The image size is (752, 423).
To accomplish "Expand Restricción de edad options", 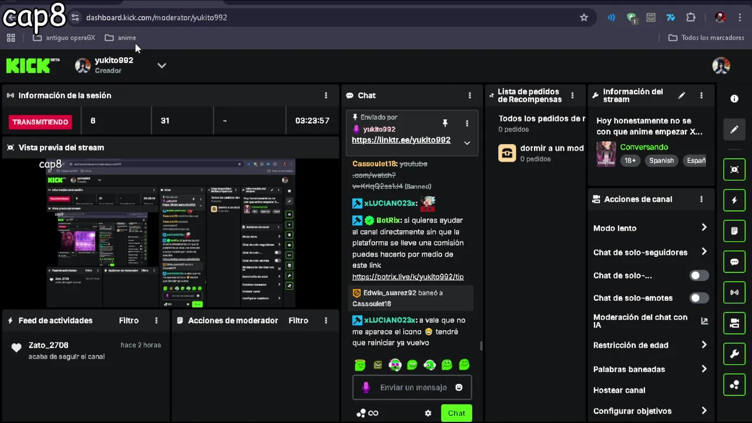I will pyautogui.click(x=704, y=345).
